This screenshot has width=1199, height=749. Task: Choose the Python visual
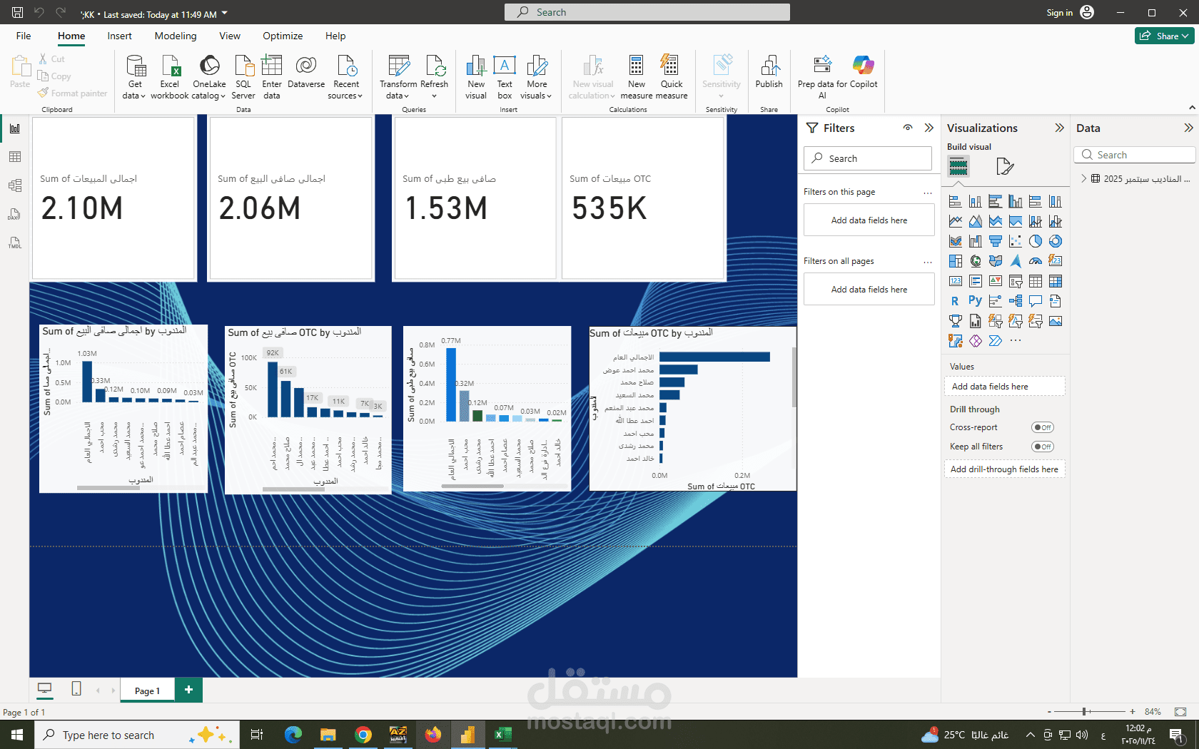click(x=975, y=302)
